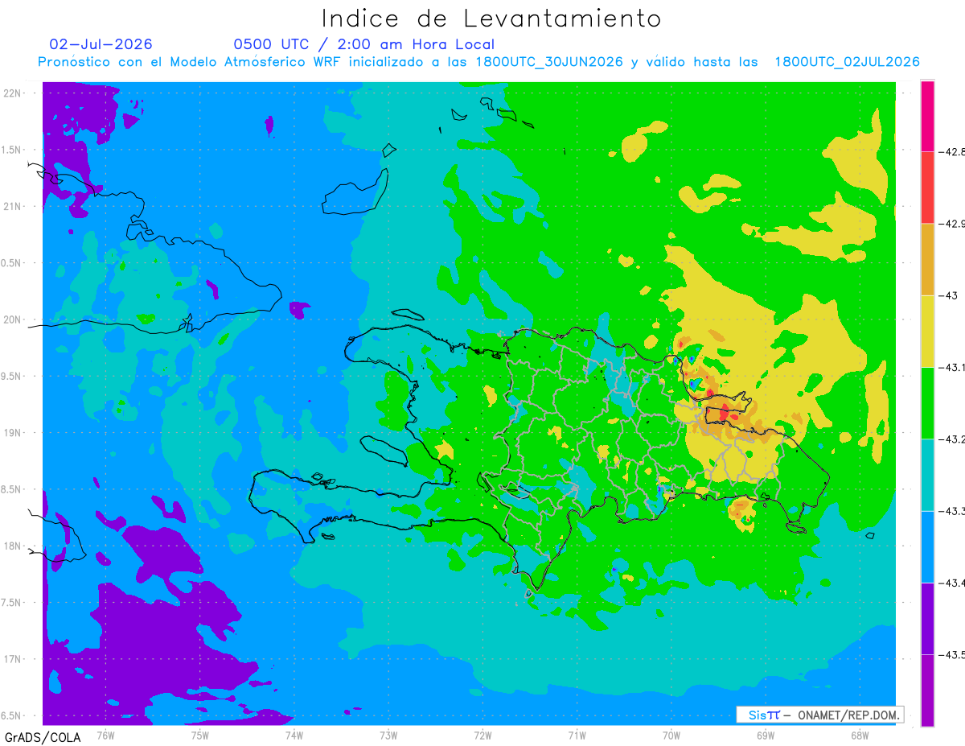Click the '-43.4' legend value
This screenshot has height=746, width=965.
(x=952, y=583)
